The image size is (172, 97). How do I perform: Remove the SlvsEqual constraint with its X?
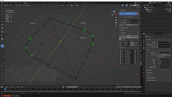pyautogui.click(x=138, y=50)
